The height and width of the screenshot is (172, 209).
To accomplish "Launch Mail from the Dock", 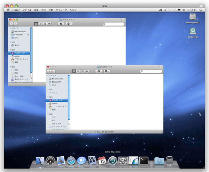I will click(61, 160).
